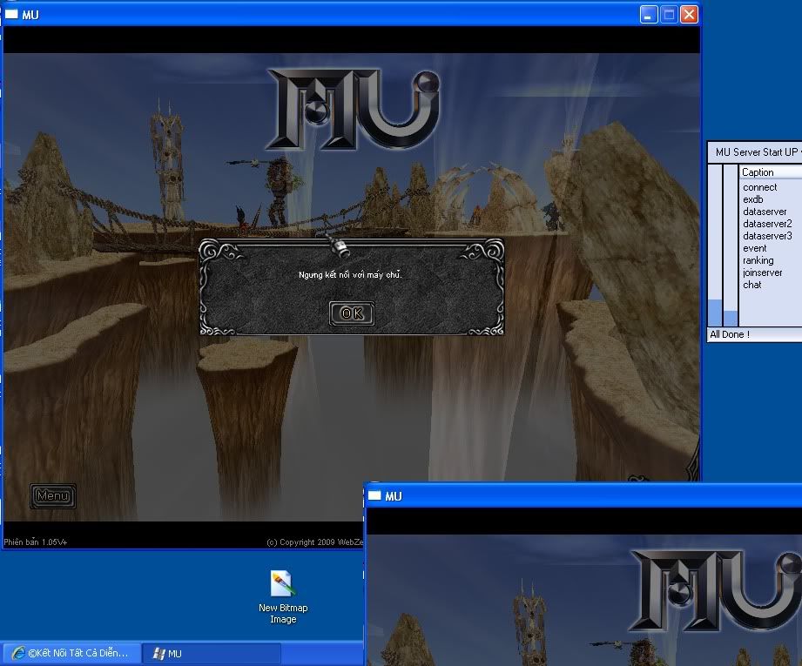
Task: Click the 'All Done !' status text
Action: [730, 334]
